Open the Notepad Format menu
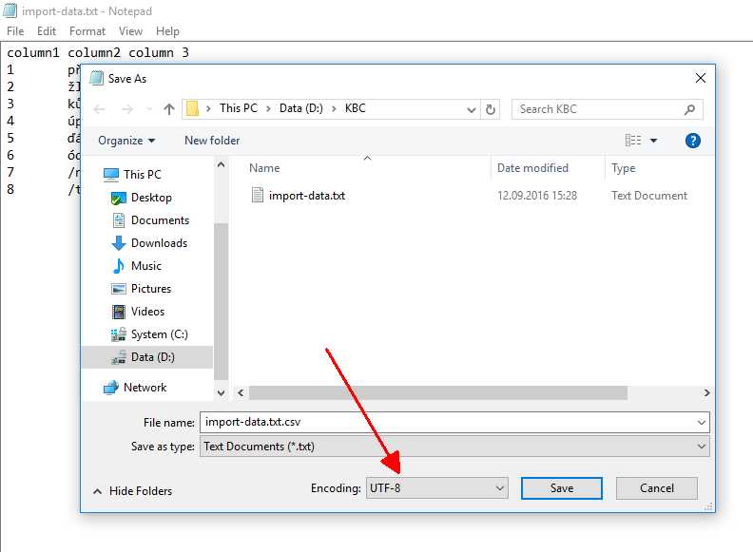This screenshot has height=552, width=753. [87, 31]
